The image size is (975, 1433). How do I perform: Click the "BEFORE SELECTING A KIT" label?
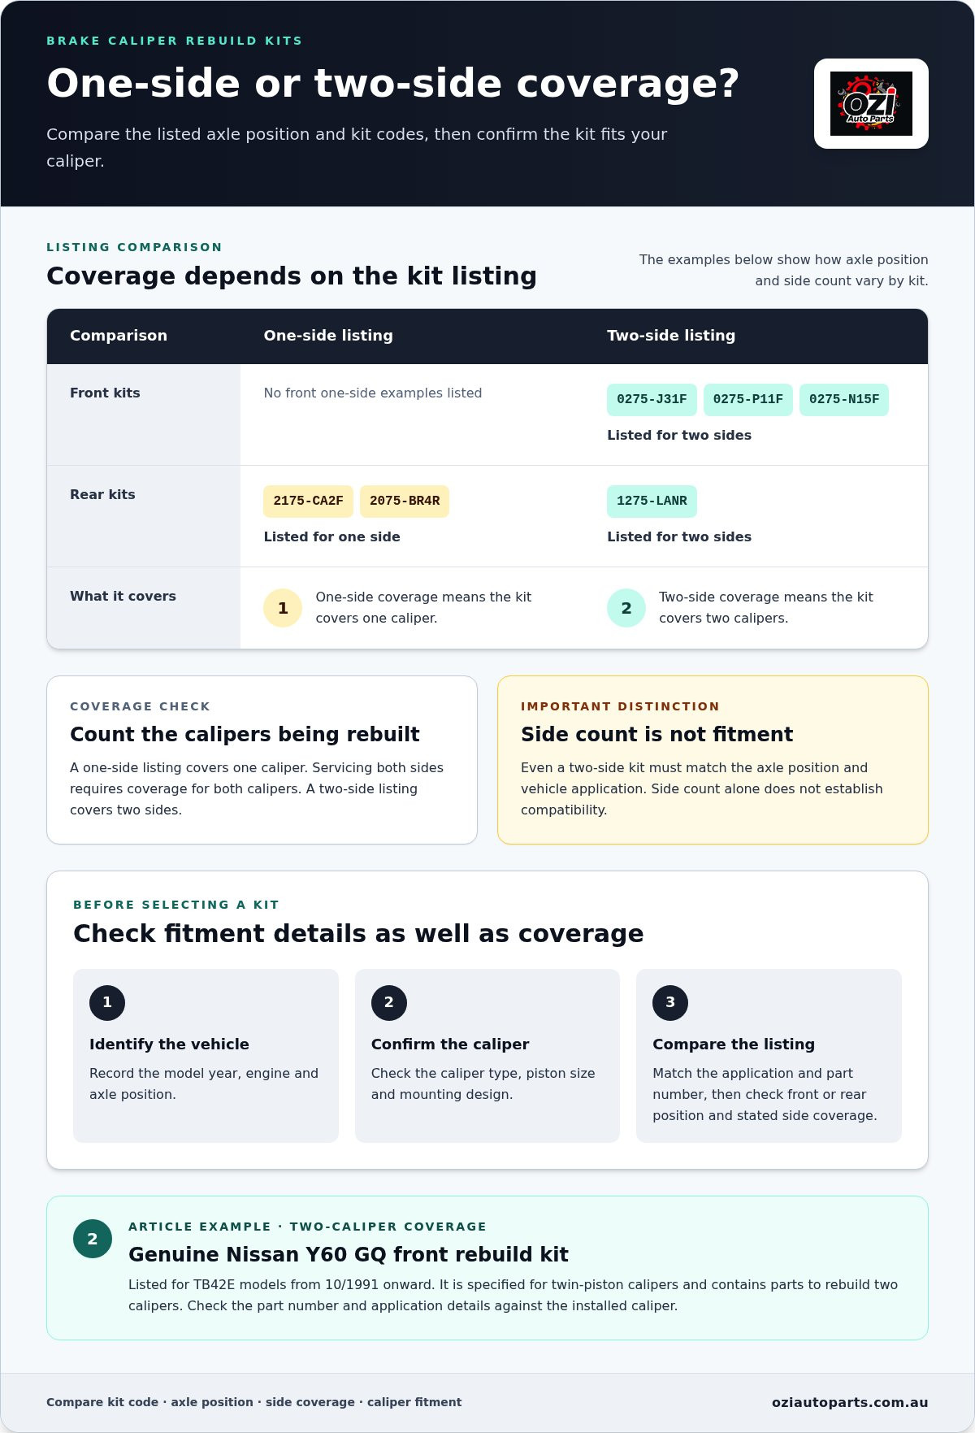(x=176, y=905)
